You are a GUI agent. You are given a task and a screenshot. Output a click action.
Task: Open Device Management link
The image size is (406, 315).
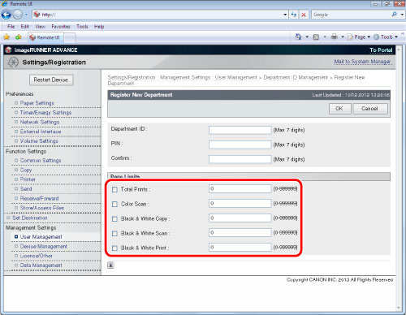[44, 246]
